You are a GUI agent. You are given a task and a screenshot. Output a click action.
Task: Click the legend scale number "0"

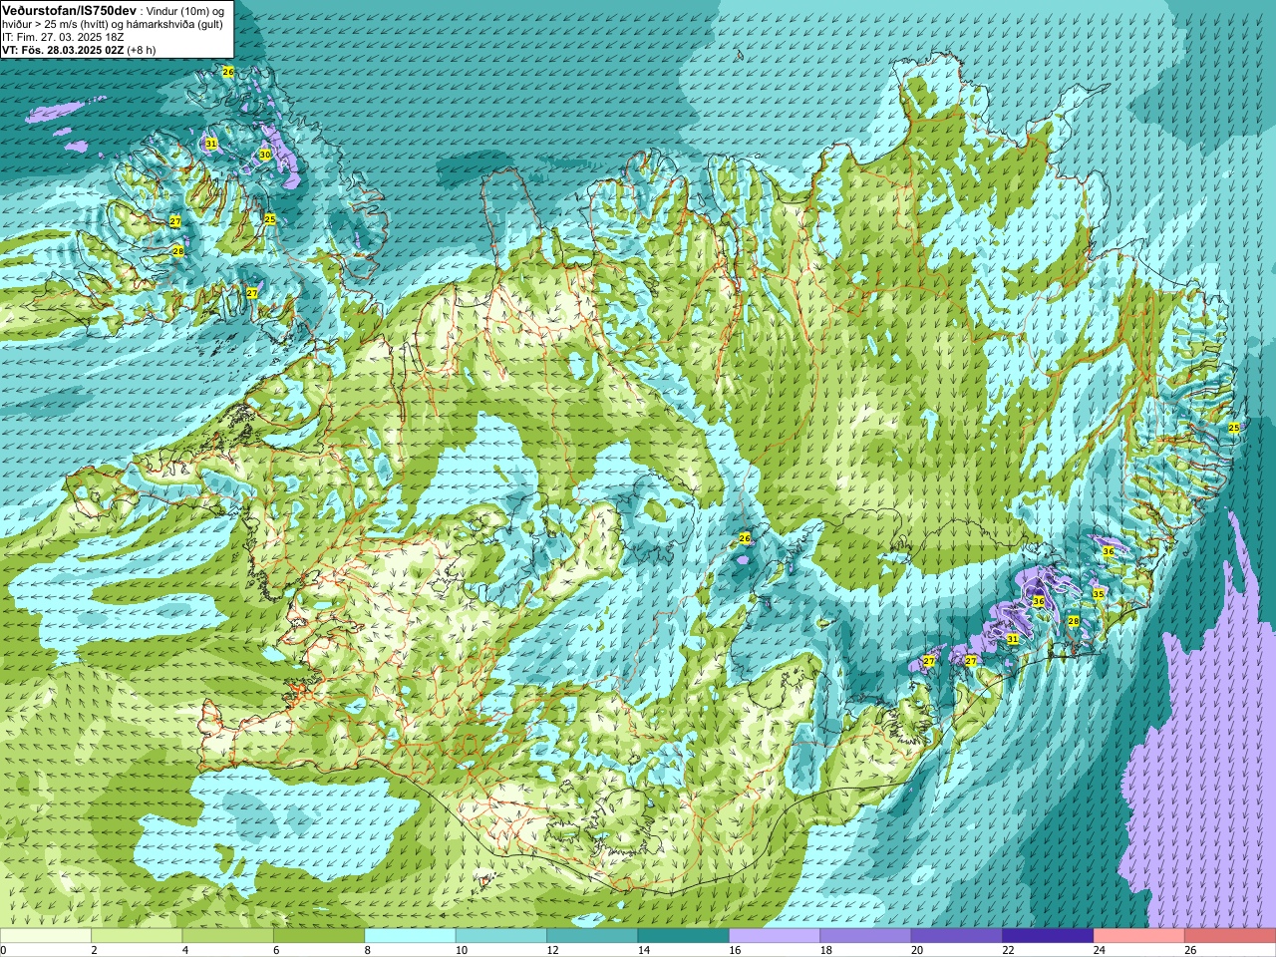pos(3,950)
